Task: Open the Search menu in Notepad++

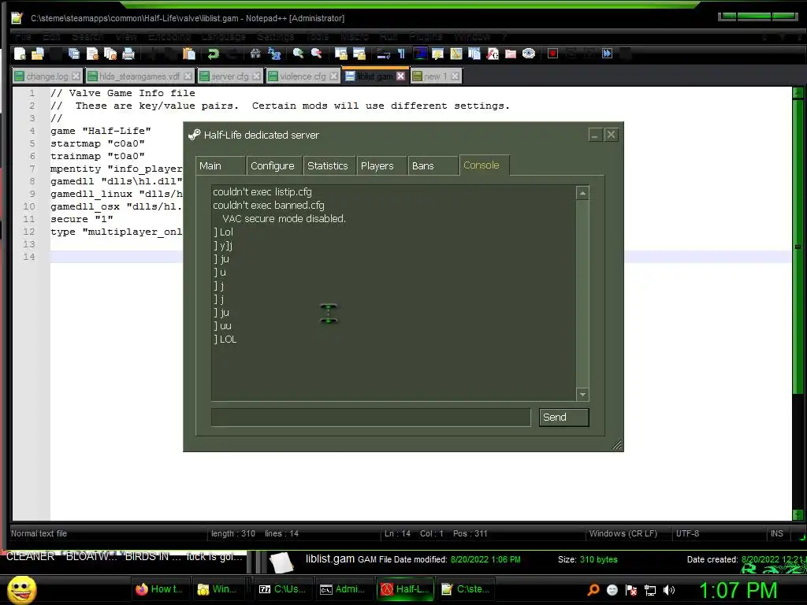Action: 87,36
